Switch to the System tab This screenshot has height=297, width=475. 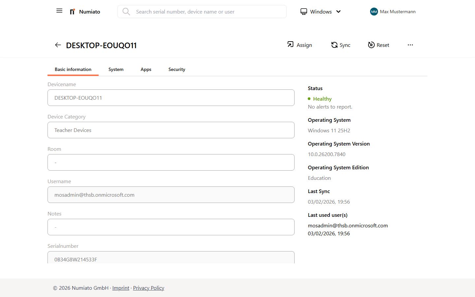click(x=116, y=69)
